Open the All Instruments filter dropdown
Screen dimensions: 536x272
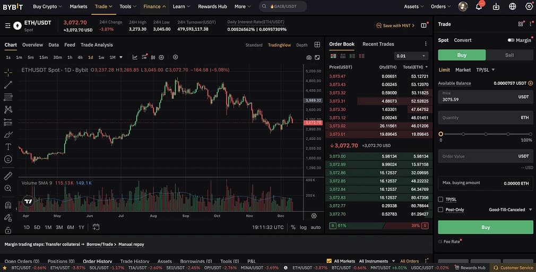[x=377, y=261]
